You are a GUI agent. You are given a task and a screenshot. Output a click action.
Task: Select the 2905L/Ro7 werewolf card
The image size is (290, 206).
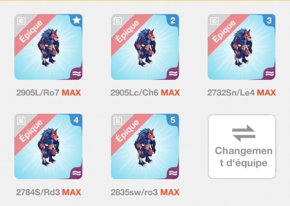tap(49, 47)
